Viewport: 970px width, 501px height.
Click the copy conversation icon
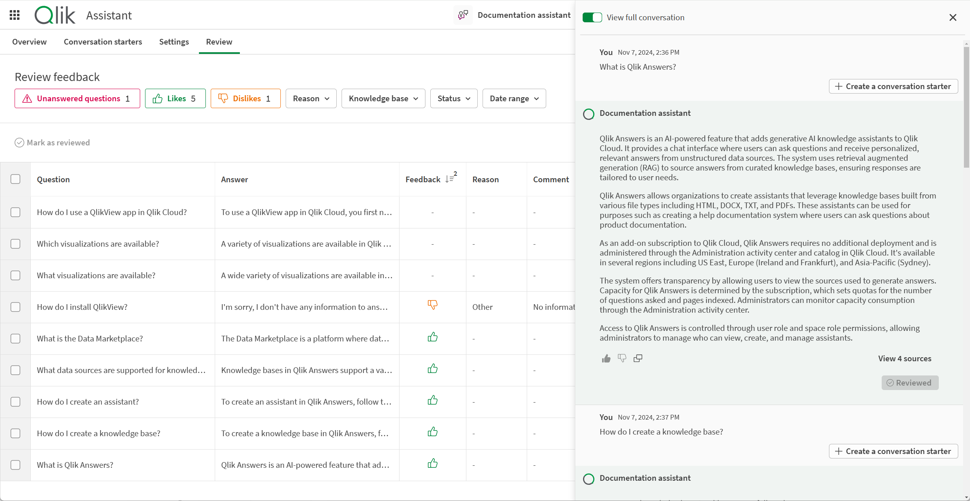click(638, 358)
